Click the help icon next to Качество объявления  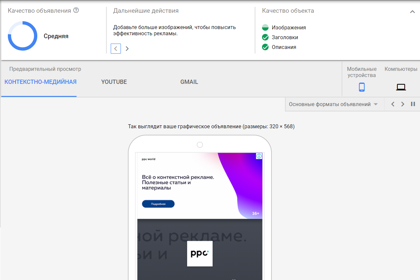point(76,10)
